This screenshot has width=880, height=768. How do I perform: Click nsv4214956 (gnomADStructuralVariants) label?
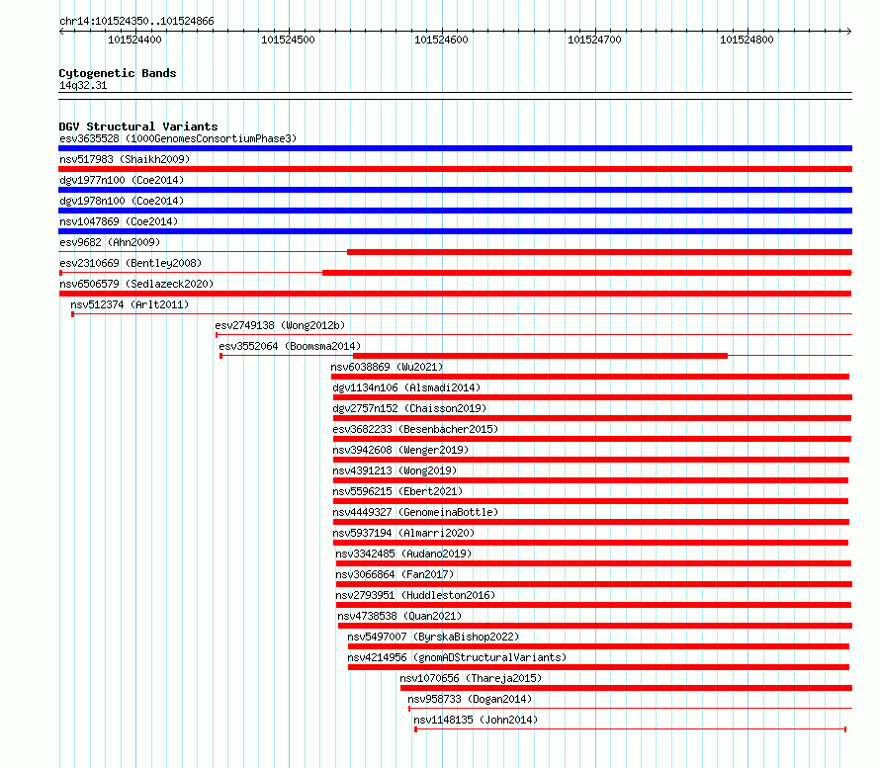click(457, 657)
